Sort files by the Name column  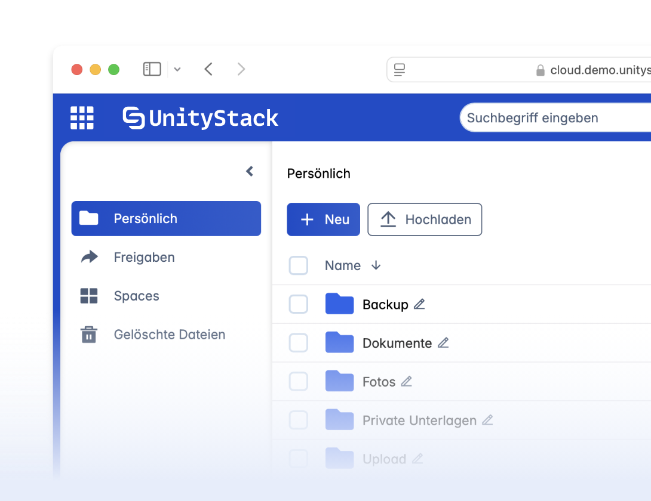pyautogui.click(x=343, y=265)
